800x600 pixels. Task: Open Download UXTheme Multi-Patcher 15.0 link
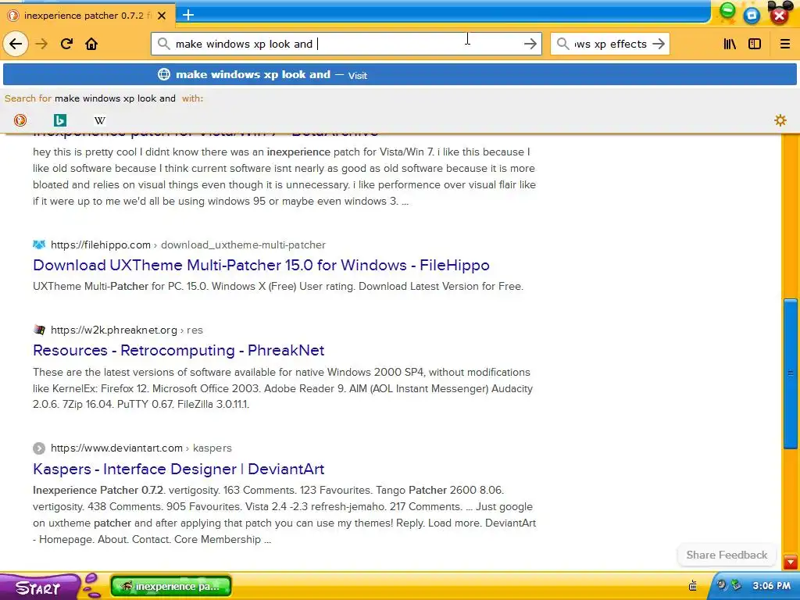click(x=261, y=266)
